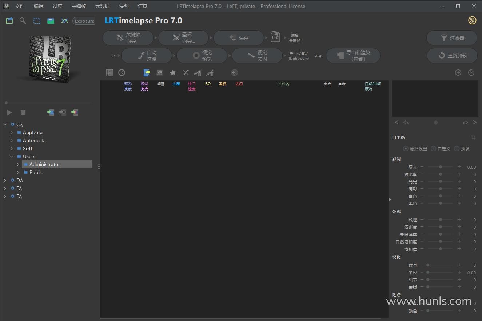Click the dashed rectangle selection icon
This screenshot has height=321, width=482.
[37, 21]
